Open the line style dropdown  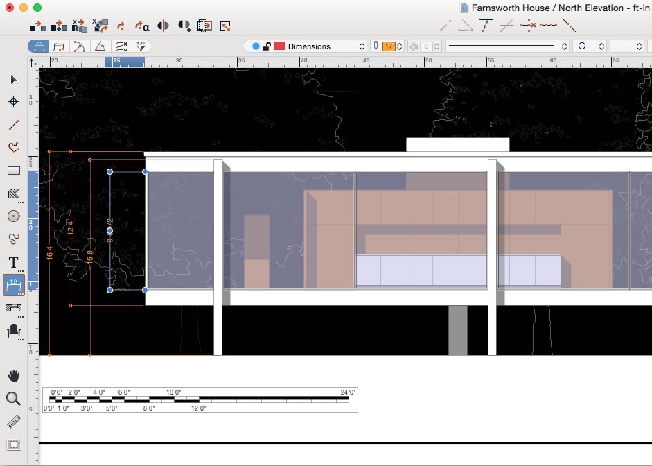point(506,46)
